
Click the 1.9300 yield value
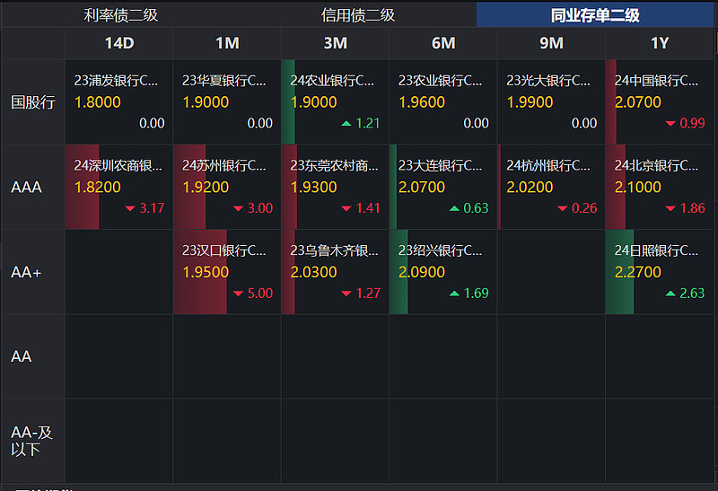click(313, 188)
